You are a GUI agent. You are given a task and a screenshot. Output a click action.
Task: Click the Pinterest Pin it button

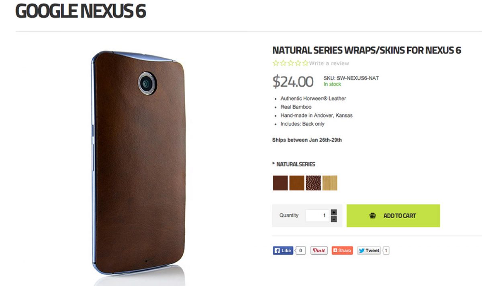(319, 250)
